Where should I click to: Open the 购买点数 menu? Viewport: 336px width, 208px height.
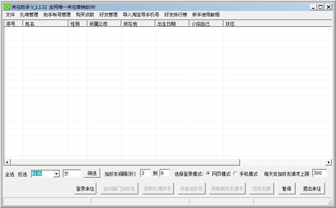click(85, 15)
